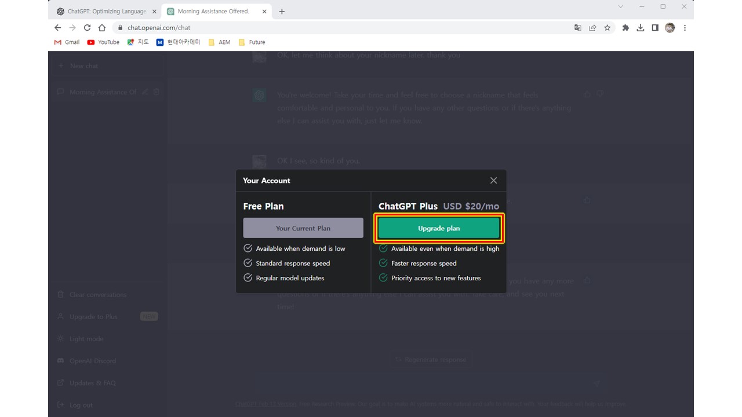The width and height of the screenshot is (742, 417).
Task: Toggle the browser side panel icon
Action: 655,28
